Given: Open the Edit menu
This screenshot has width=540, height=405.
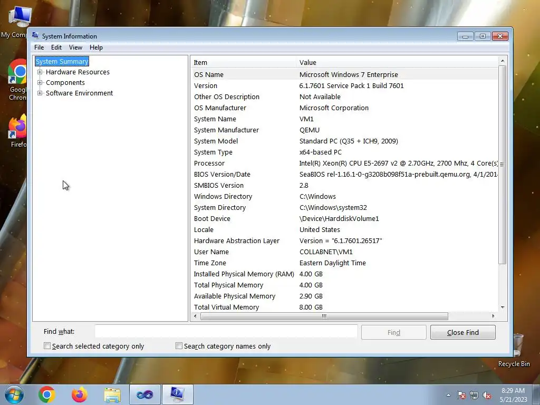Looking at the screenshot, I should pyautogui.click(x=56, y=47).
